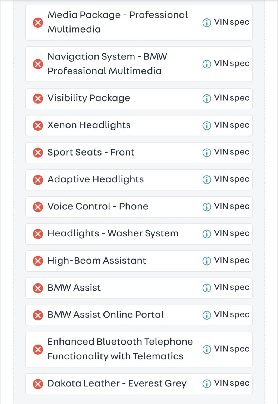Click the Dakota Leather - Everest Grey label
Image resolution: width=278 pixels, height=404 pixels.
click(117, 383)
